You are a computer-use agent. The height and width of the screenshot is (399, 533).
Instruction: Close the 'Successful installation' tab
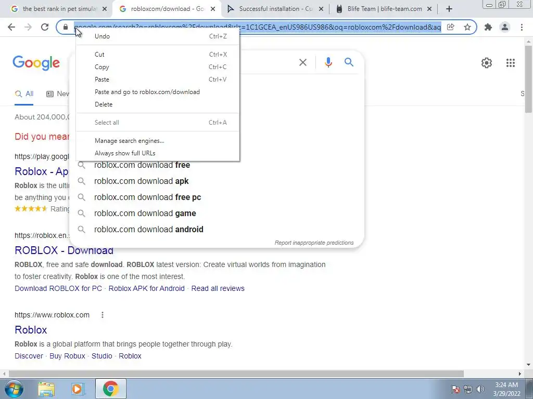[321, 9]
